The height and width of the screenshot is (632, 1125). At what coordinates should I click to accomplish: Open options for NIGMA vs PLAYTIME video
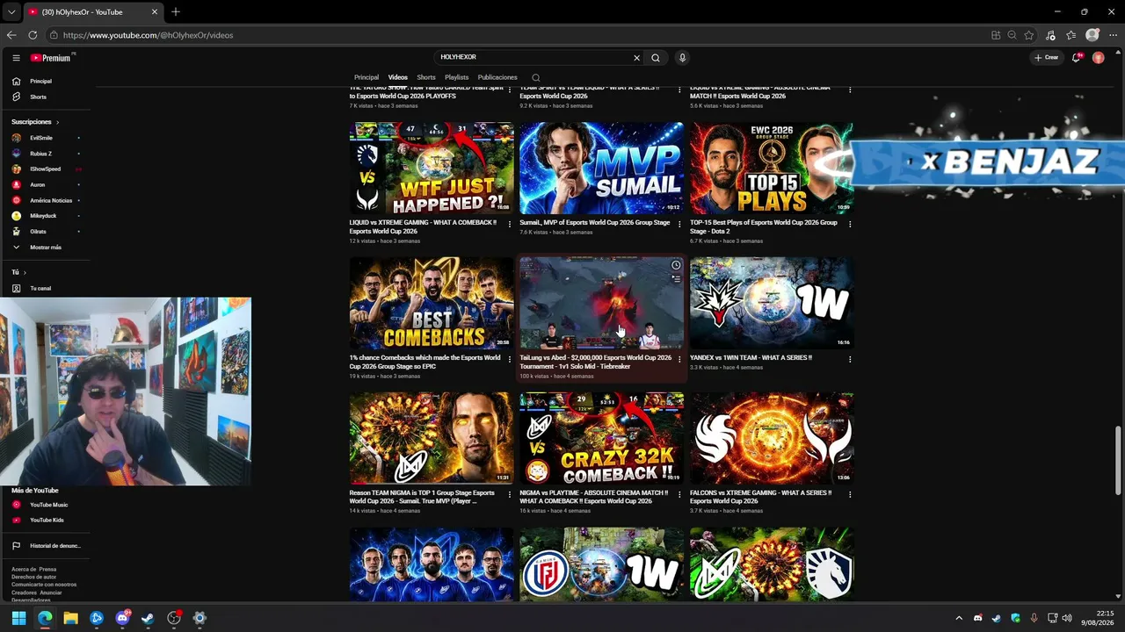(679, 494)
